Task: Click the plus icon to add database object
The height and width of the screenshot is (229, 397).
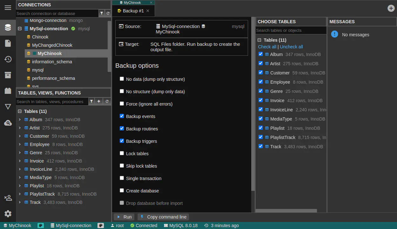Action: [x=99, y=101]
